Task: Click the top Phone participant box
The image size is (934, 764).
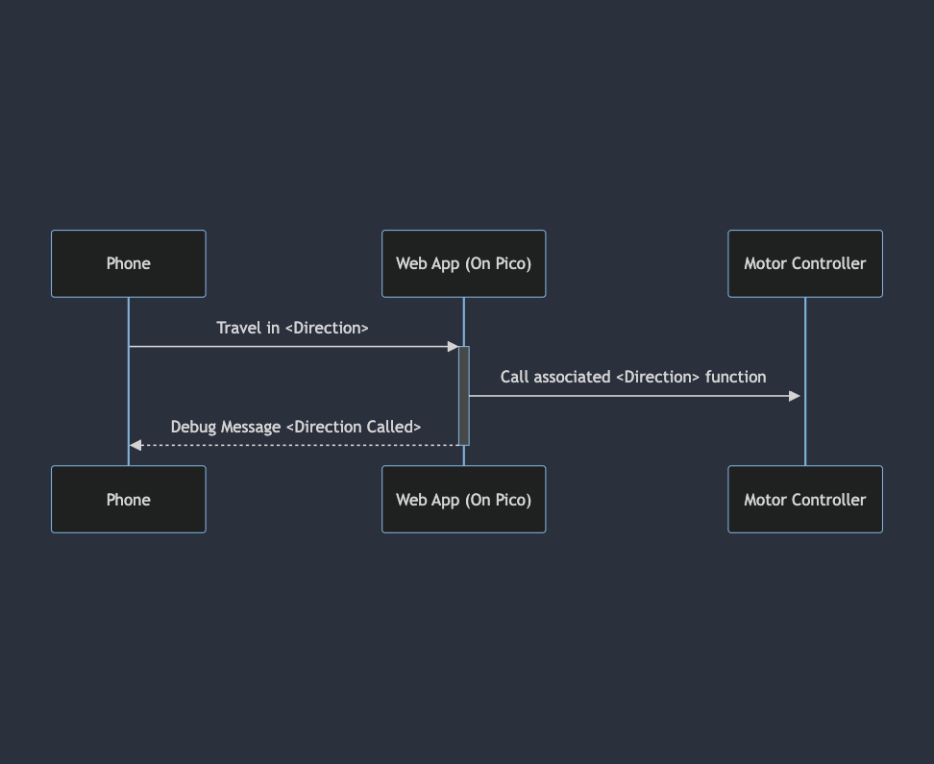Action: (x=128, y=263)
